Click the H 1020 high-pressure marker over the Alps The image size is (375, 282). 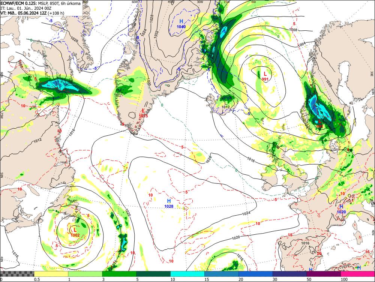[341, 209]
